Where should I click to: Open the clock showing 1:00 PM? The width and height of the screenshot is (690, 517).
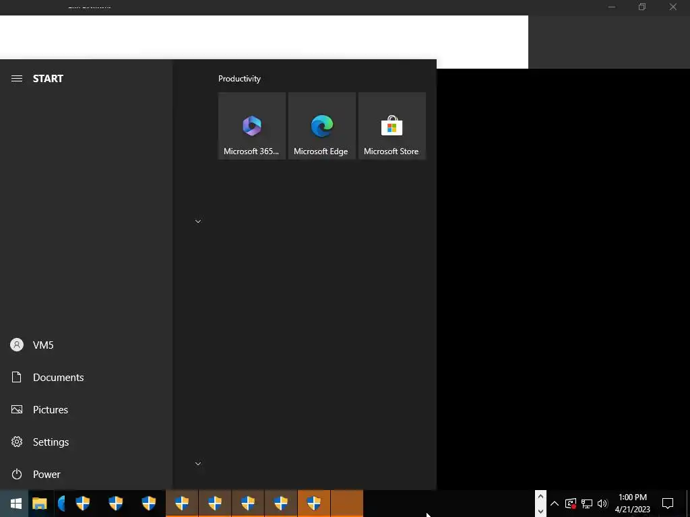click(x=632, y=504)
